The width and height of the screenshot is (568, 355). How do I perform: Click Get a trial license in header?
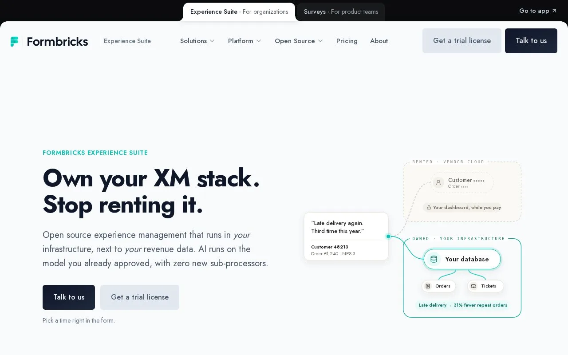pyautogui.click(x=462, y=41)
